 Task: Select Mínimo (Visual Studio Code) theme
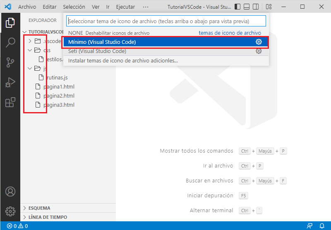click(x=166, y=42)
